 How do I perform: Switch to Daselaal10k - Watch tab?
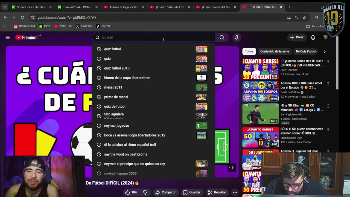77,7
